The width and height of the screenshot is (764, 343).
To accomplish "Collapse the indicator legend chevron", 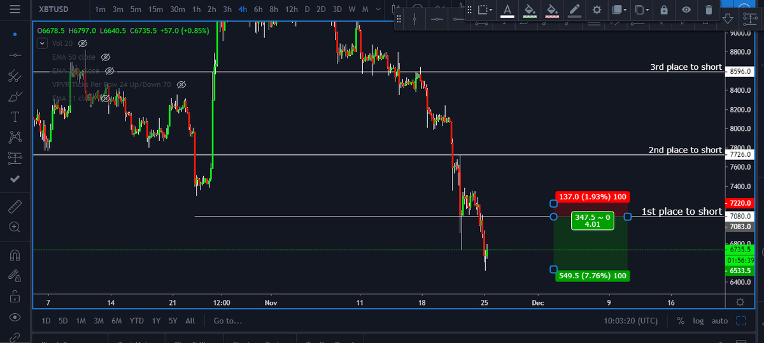I will 42,43.
